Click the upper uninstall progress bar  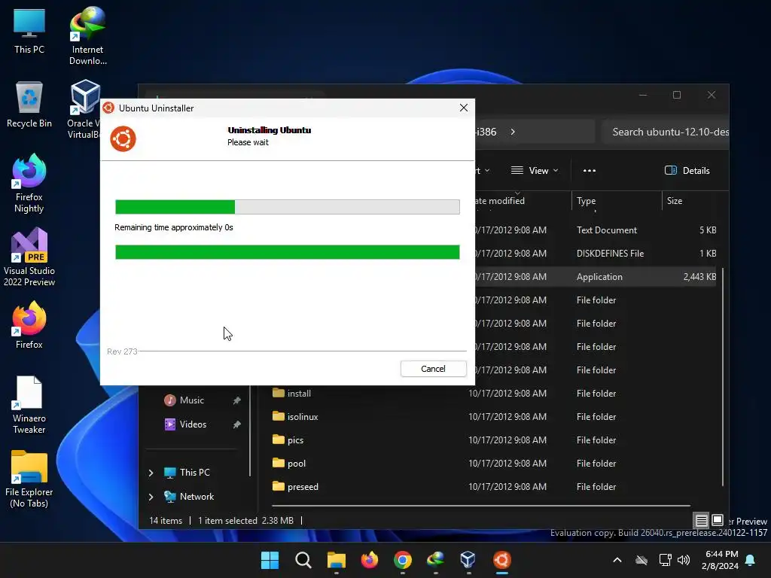[x=287, y=207]
